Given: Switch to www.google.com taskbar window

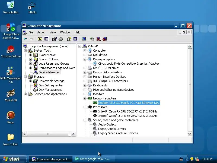Looking at the screenshot, I should [x=94, y=159].
